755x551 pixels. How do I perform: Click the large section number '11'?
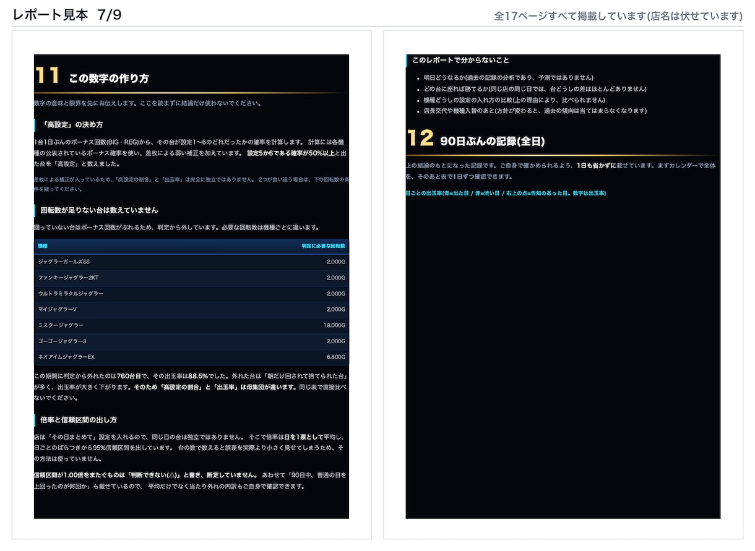pyautogui.click(x=48, y=75)
